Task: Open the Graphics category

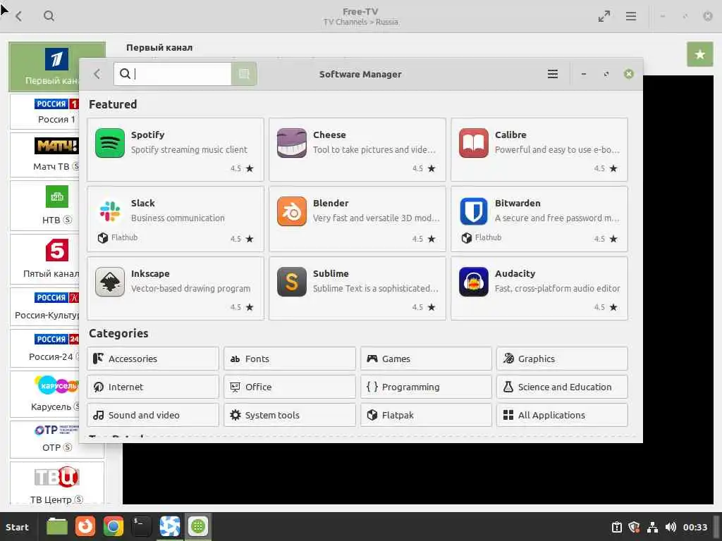Action: 562,359
